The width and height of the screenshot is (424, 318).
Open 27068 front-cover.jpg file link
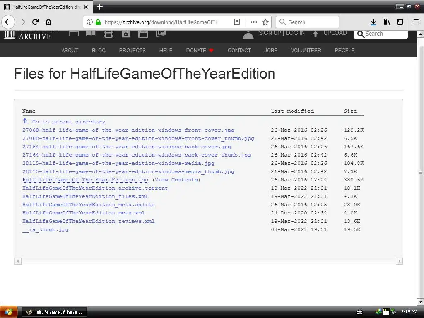pos(128,130)
